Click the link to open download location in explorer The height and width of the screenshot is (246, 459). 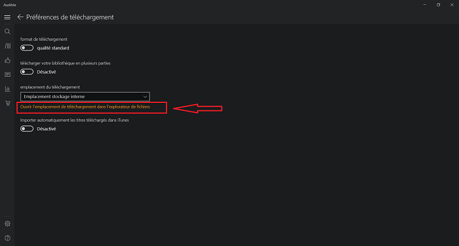[85, 107]
